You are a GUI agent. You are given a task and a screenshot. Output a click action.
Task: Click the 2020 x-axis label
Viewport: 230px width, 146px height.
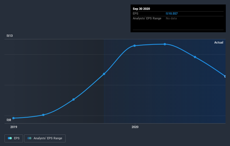coord(135,127)
